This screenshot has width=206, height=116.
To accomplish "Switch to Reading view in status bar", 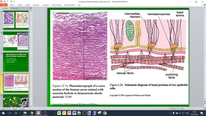I will [176, 109].
